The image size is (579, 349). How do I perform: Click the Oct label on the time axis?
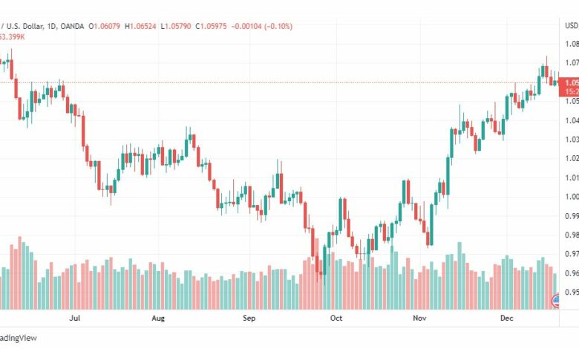click(x=336, y=318)
